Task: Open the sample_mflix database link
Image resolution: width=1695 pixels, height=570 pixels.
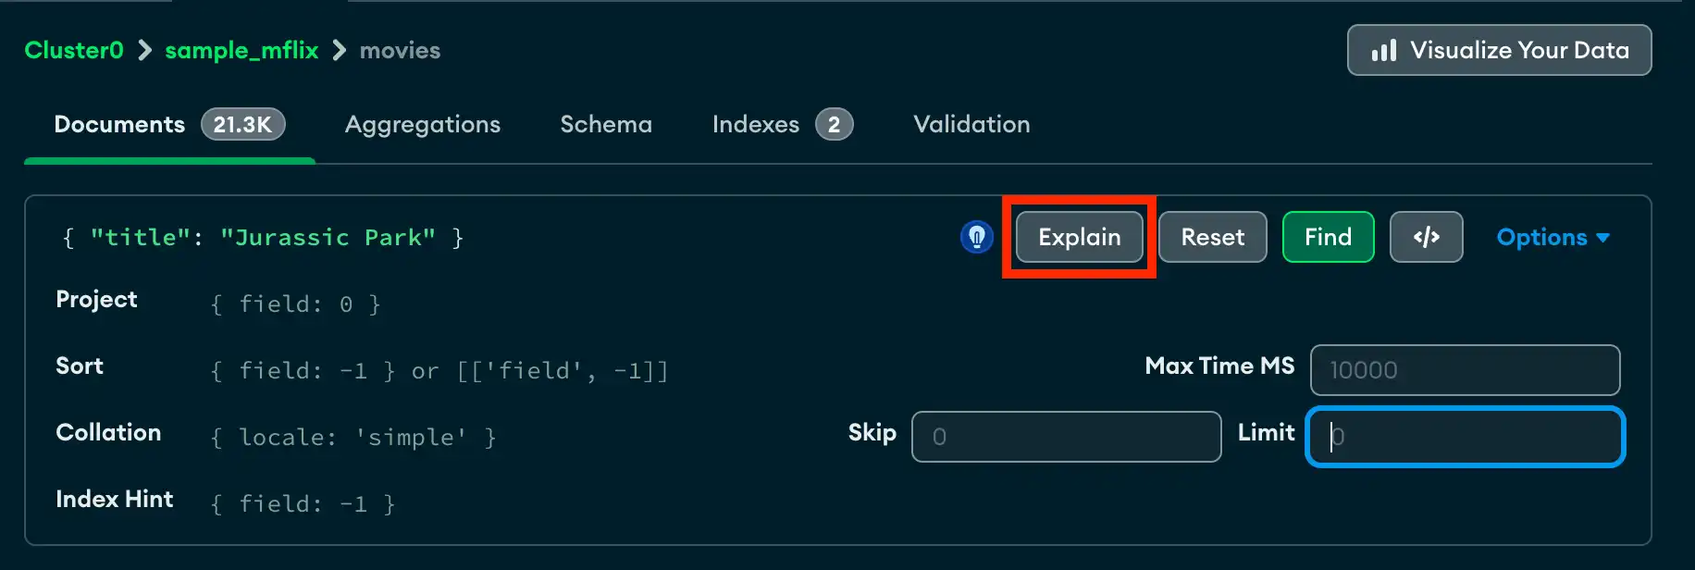Action: tap(241, 51)
